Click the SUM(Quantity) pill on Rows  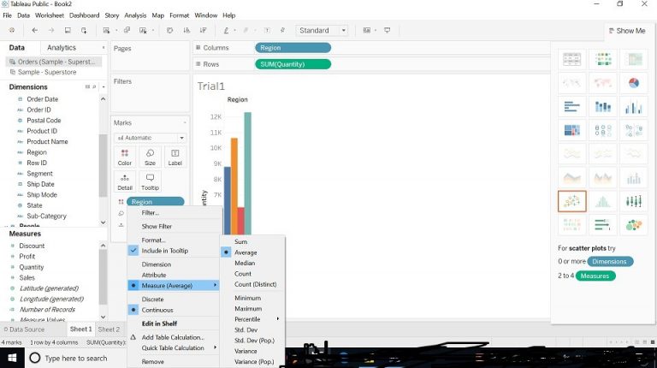[293, 64]
